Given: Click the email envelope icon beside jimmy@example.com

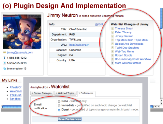Looking at the screenshot, I should coord(5,53).
